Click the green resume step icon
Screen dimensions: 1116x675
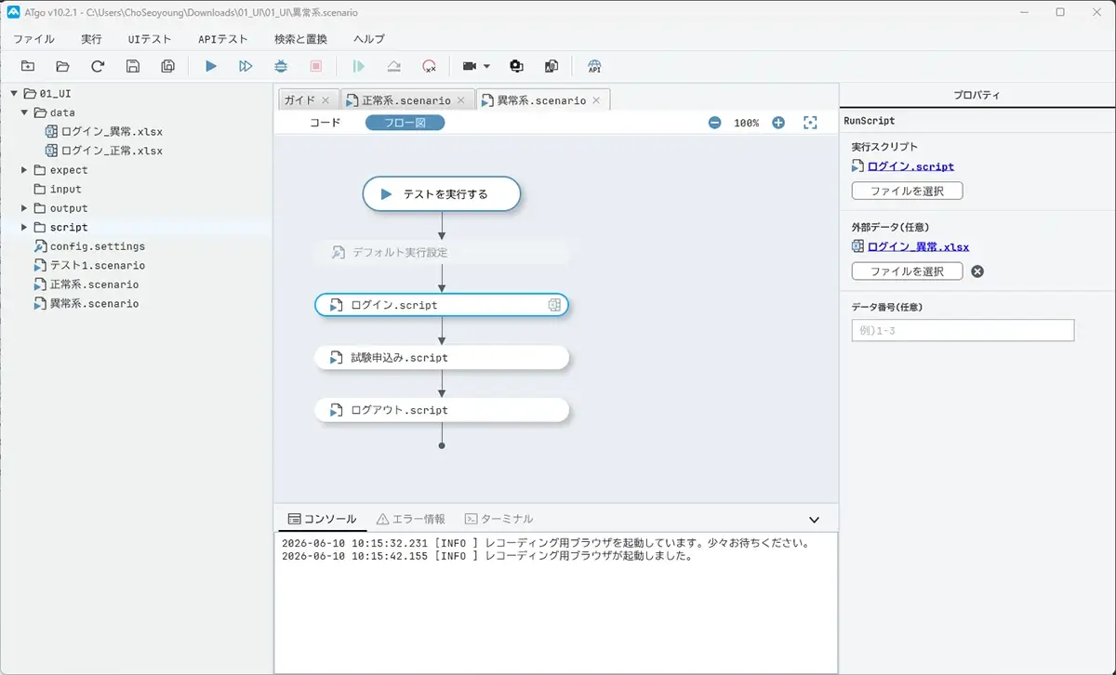click(x=359, y=66)
